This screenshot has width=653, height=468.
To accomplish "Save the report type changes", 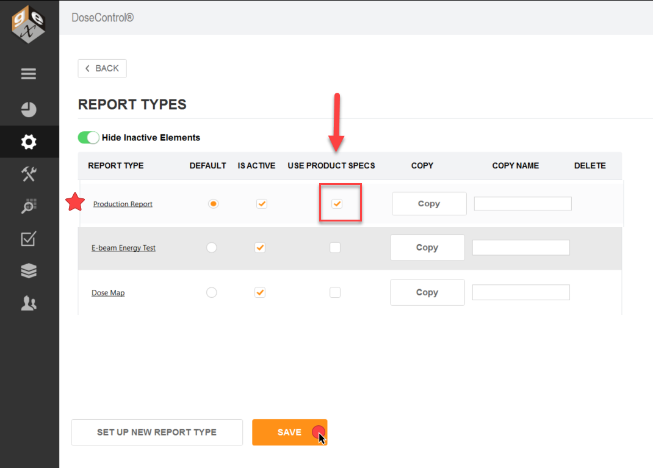I will 289,432.
